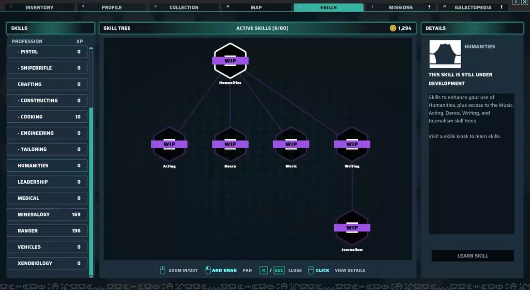Screen dimensions: 530x290
Task: Select the Constructing profession row
Action: [47, 100]
